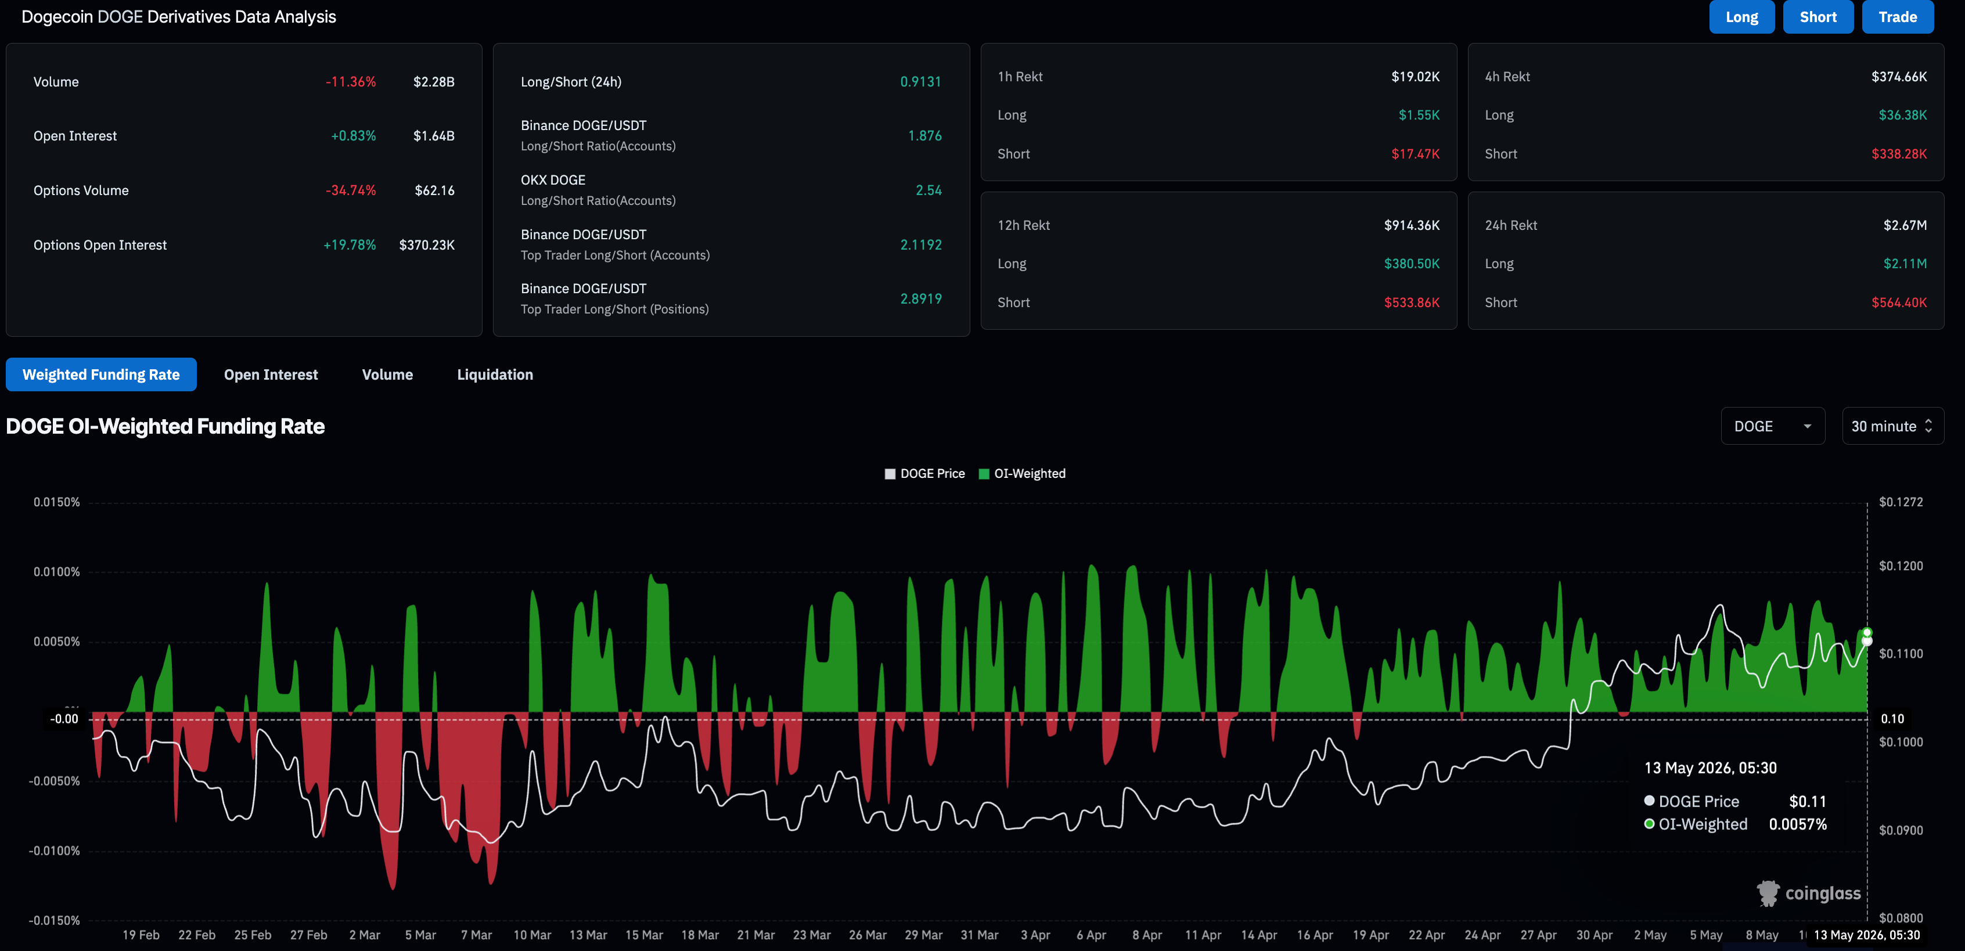Toggle the DOGE Price legend square
The width and height of the screenshot is (1965, 951).
coord(890,474)
